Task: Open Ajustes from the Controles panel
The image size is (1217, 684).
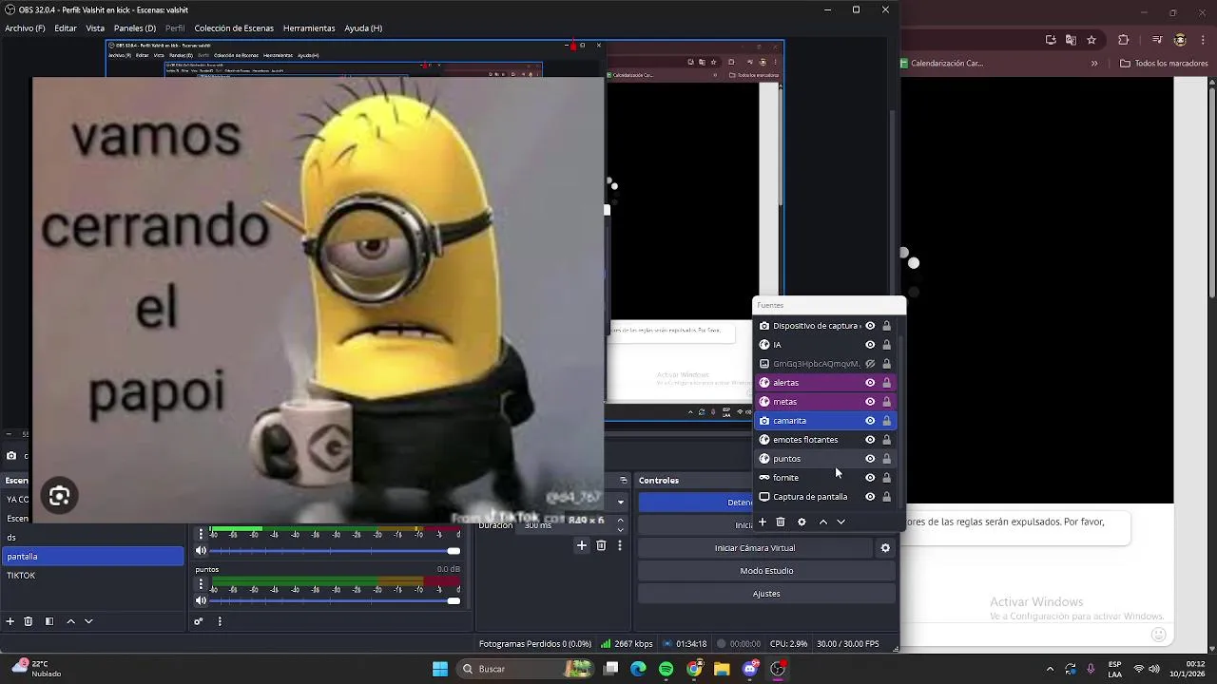Action: pyautogui.click(x=766, y=594)
